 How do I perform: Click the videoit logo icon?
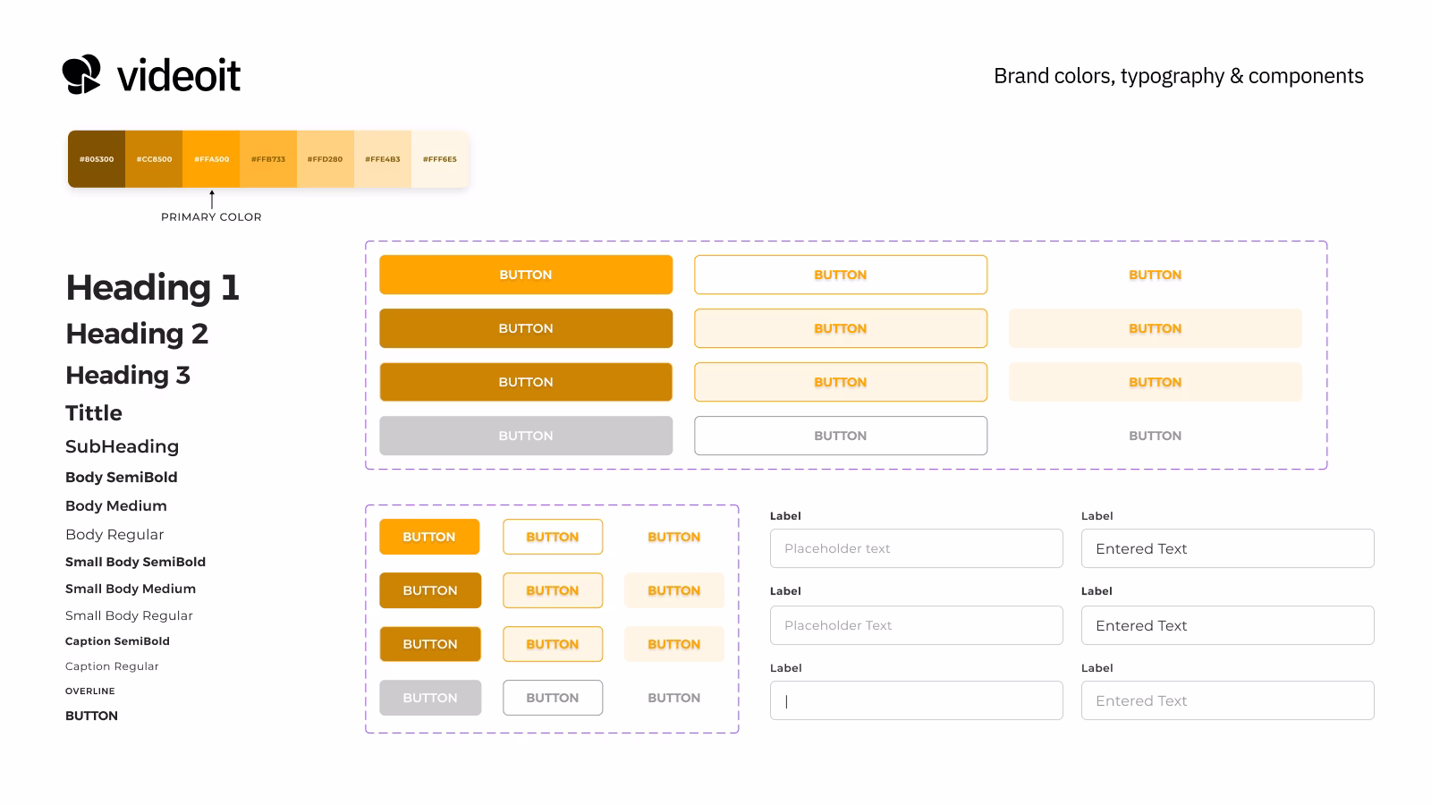click(x=81, y=74)
